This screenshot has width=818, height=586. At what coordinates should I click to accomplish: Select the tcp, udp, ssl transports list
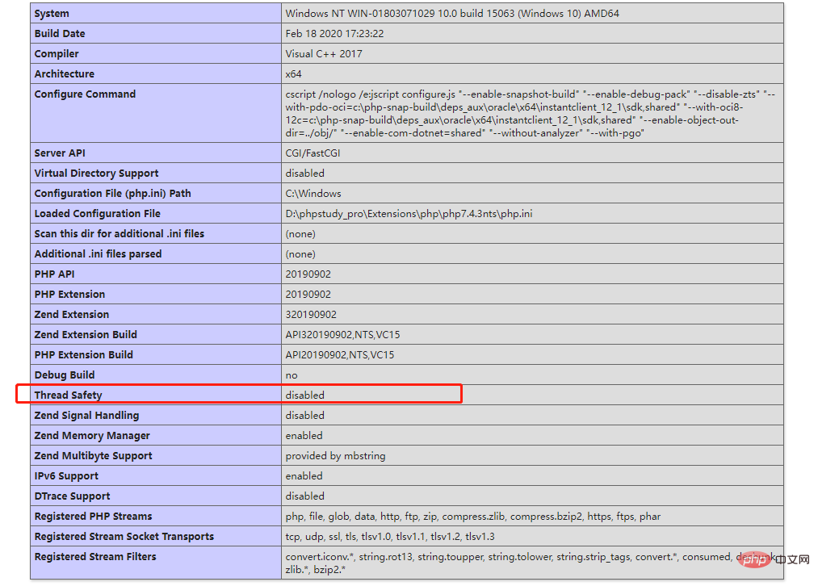[390, 537]
